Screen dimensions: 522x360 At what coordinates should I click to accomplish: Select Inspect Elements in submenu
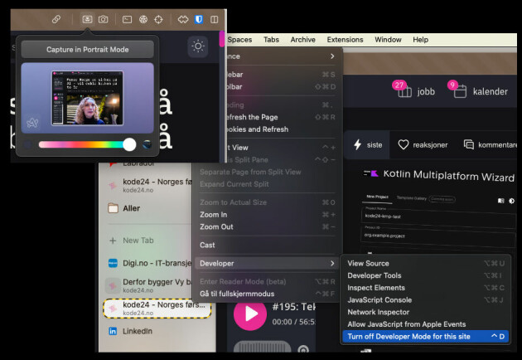click(x=426, y=288)
